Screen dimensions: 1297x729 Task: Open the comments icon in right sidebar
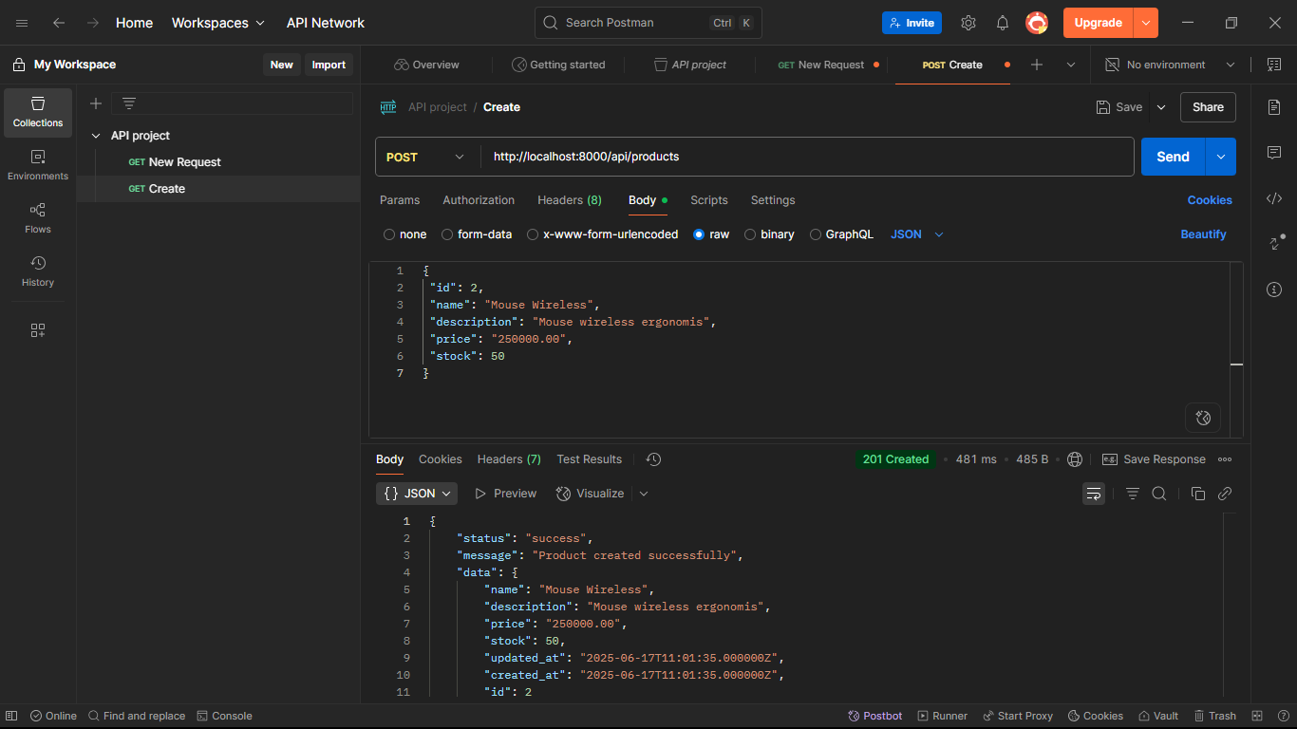point(1274,153)
